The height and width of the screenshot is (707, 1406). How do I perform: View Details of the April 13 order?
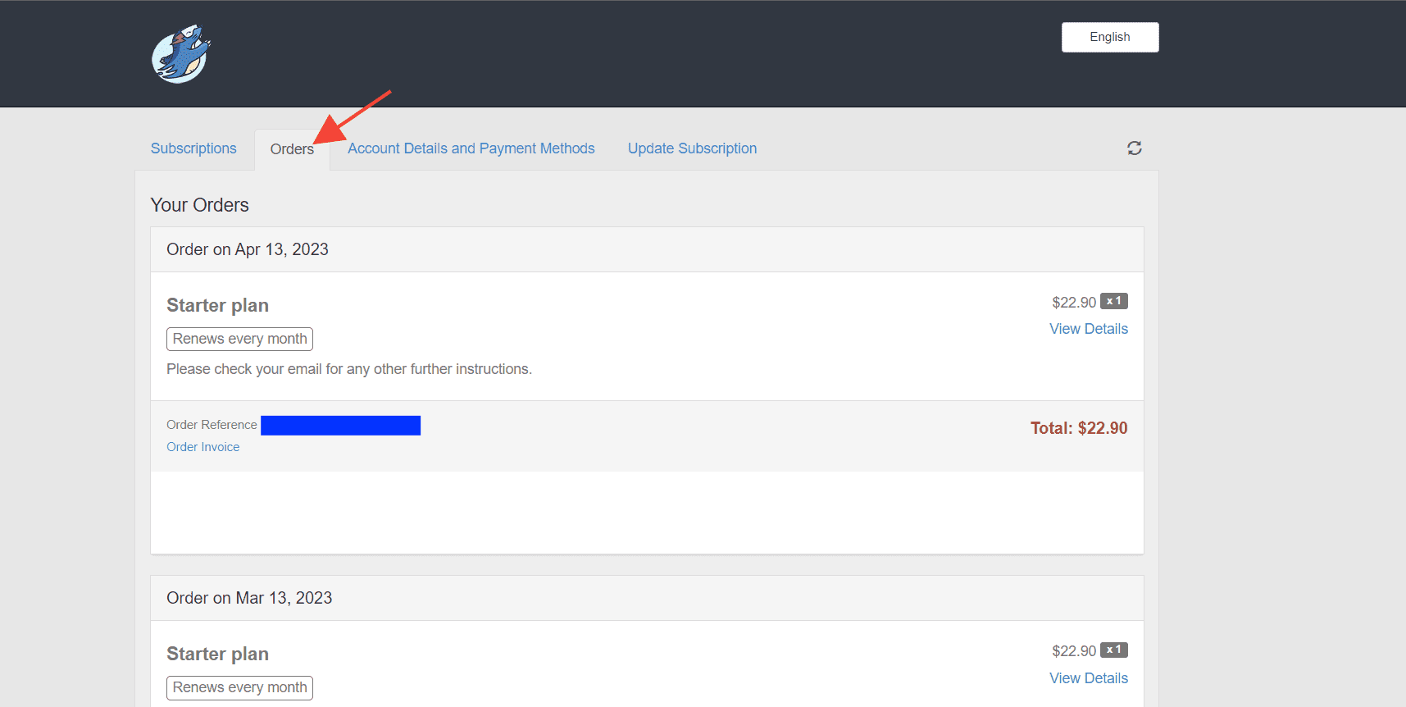[x=1088, y=329]
